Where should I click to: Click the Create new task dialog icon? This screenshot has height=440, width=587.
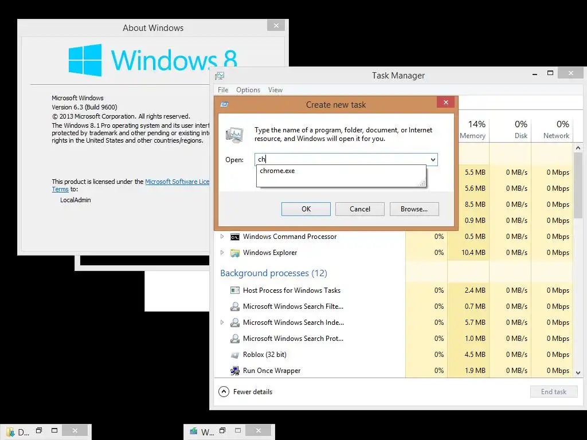click(225, 104)
